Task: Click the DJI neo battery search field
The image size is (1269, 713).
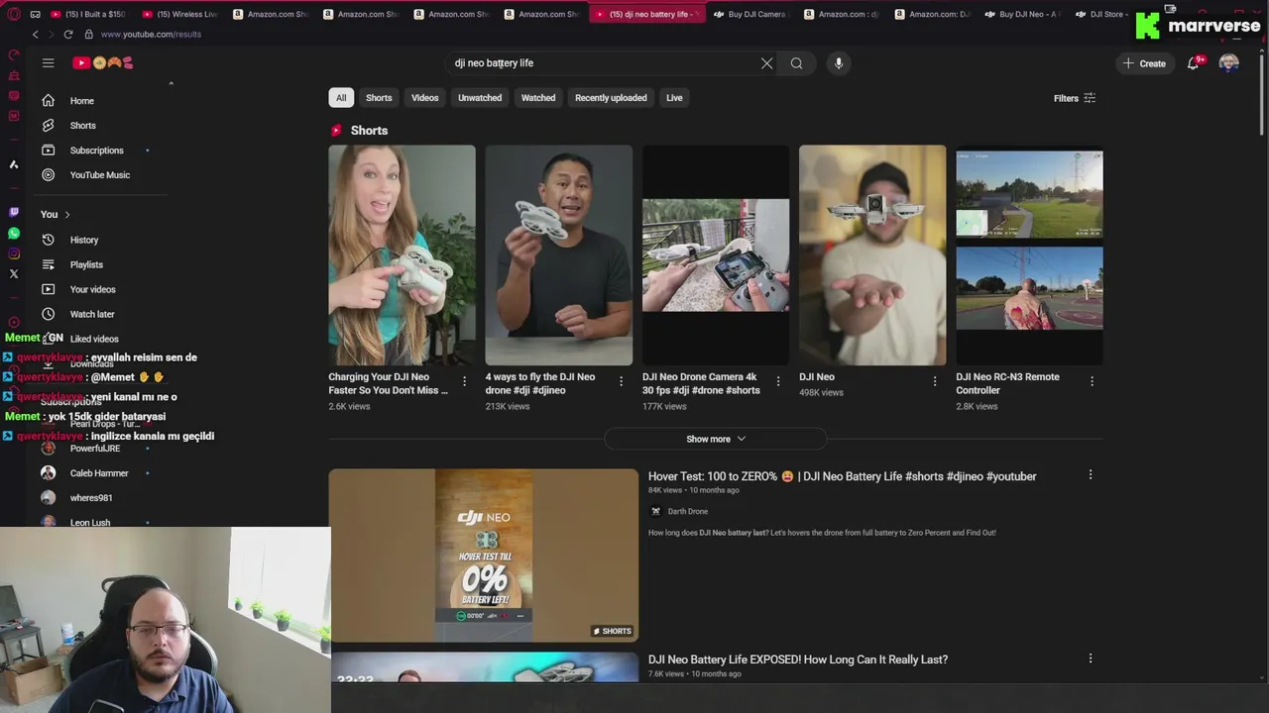Action: click(x=603, y=63)
